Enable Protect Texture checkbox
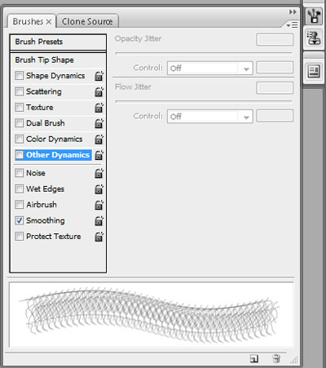Screen dimensions: 326x368 coord(19,236)
